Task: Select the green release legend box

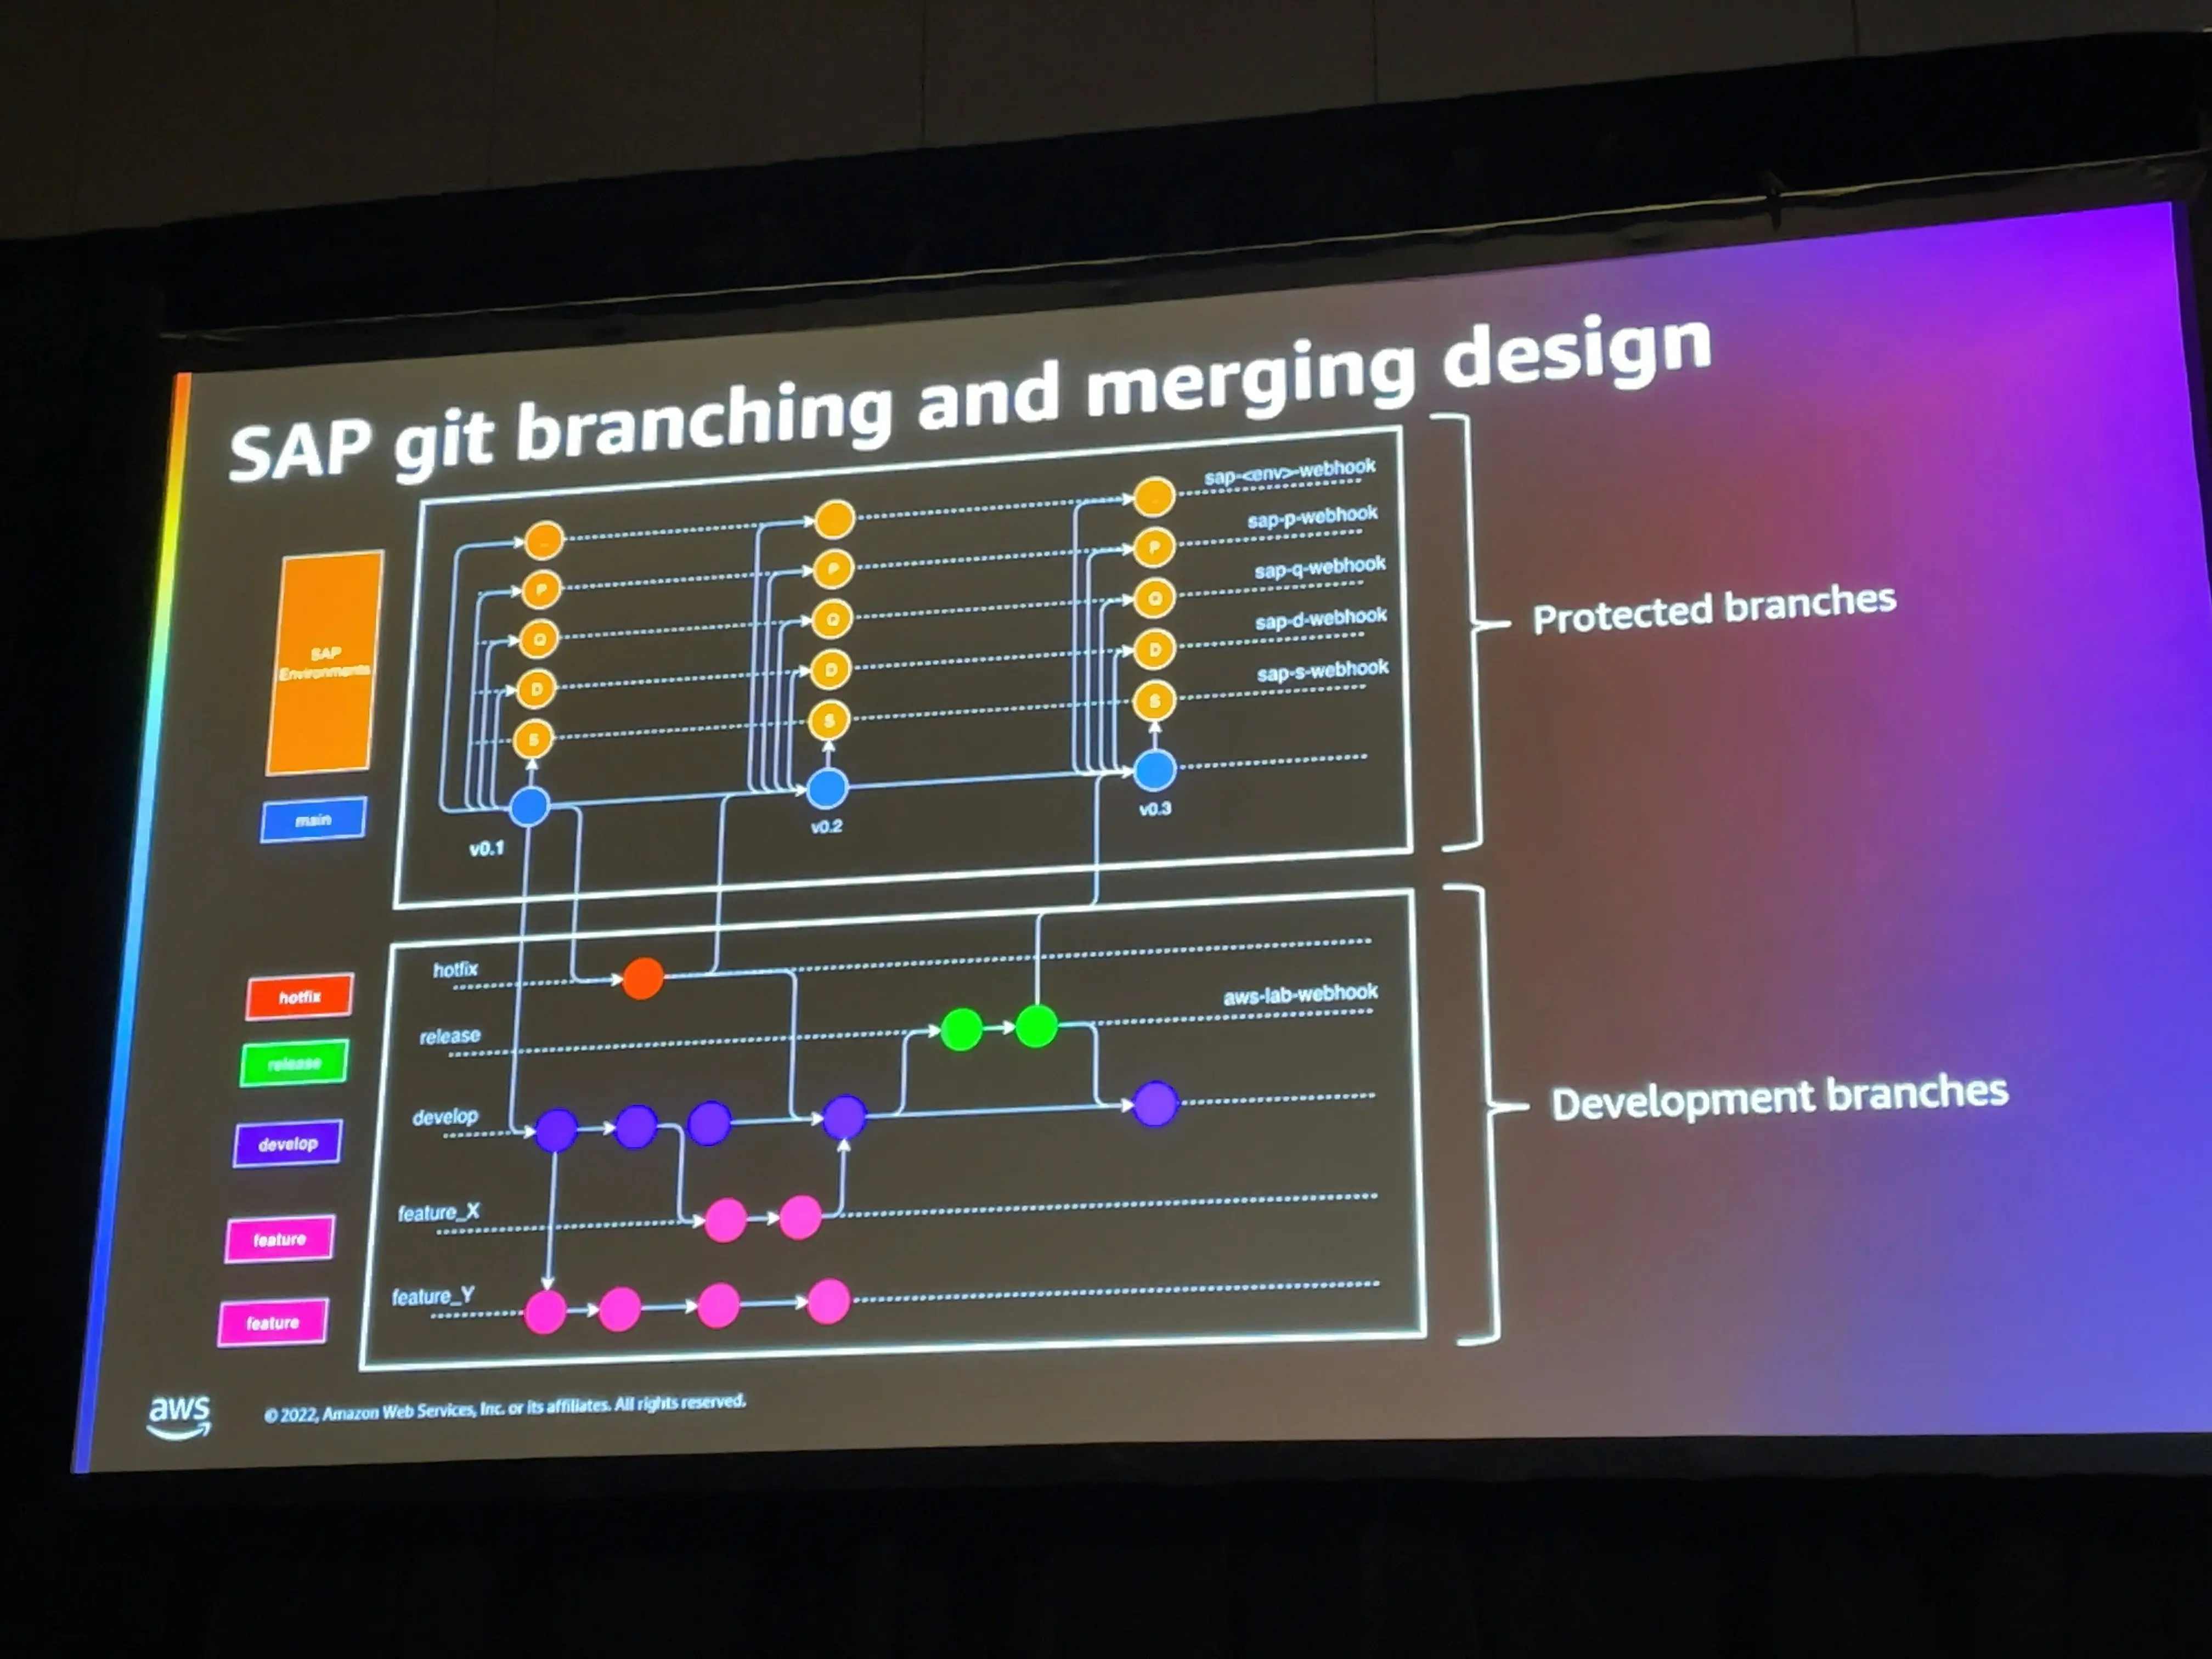Action: pyautogui.click(x=294, y=1063)
